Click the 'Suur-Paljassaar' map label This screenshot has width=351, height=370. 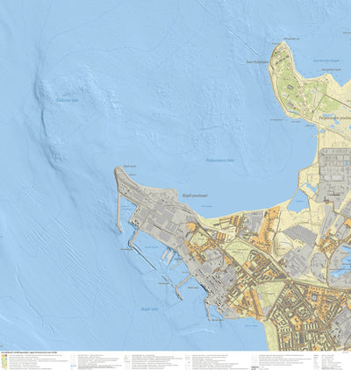click(x=257, y=62)
